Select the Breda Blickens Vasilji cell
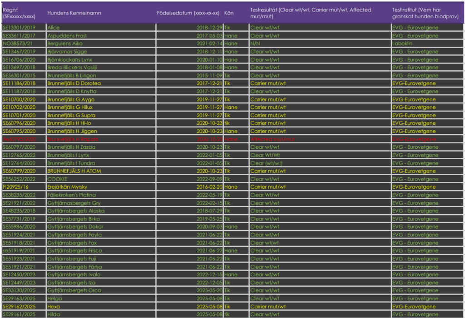The image size is (465, 318). tap(101, 68)
